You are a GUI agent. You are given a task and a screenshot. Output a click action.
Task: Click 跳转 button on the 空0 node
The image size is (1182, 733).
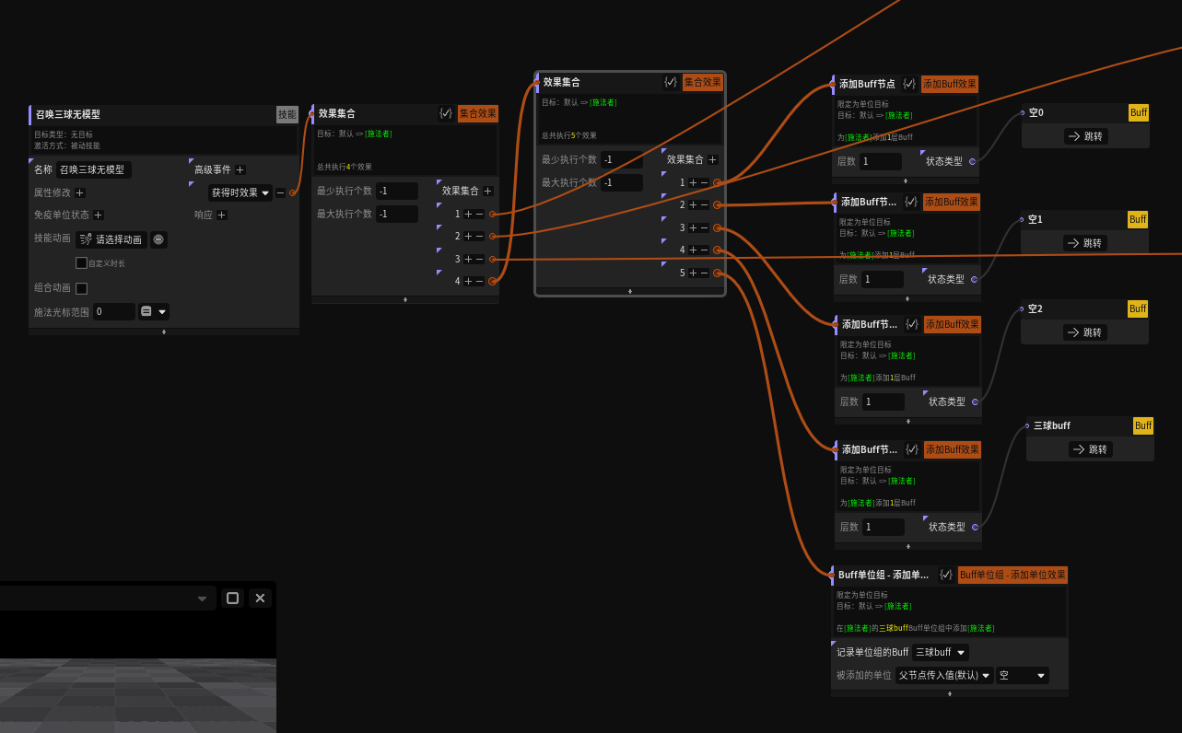click(x=1085, y=136)
